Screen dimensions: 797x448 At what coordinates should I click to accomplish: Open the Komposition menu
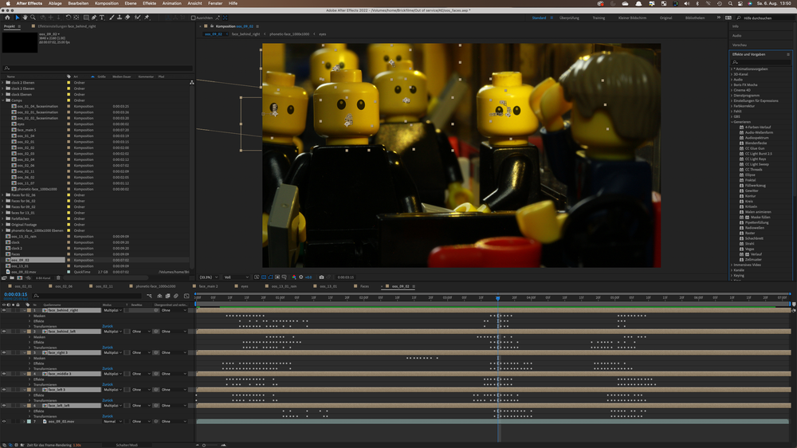106,3
